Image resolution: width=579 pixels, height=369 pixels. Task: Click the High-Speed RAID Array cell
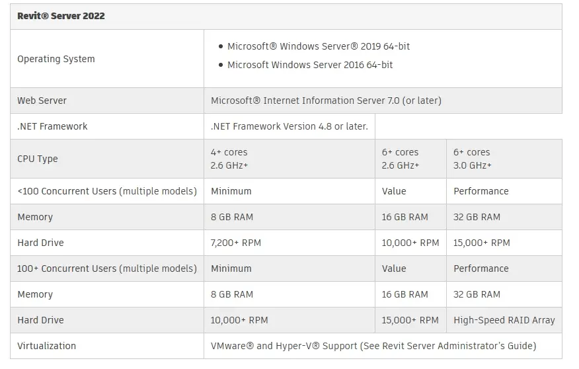(504, 320)
